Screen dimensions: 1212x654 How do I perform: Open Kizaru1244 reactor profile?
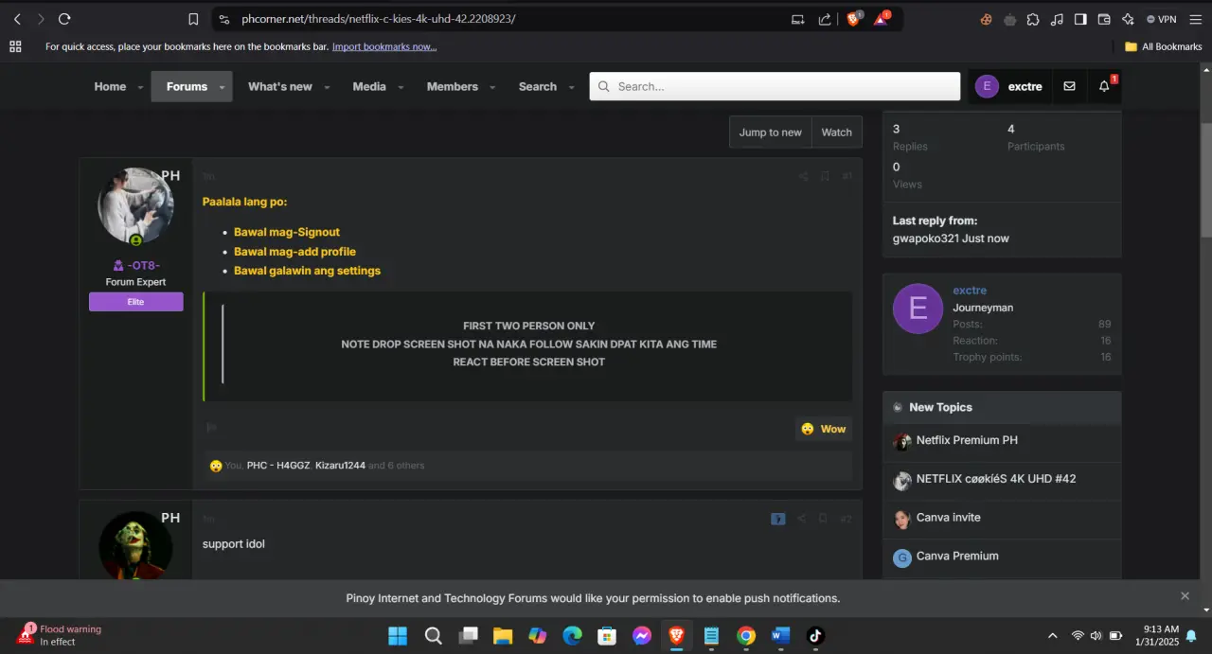[340, 466]
